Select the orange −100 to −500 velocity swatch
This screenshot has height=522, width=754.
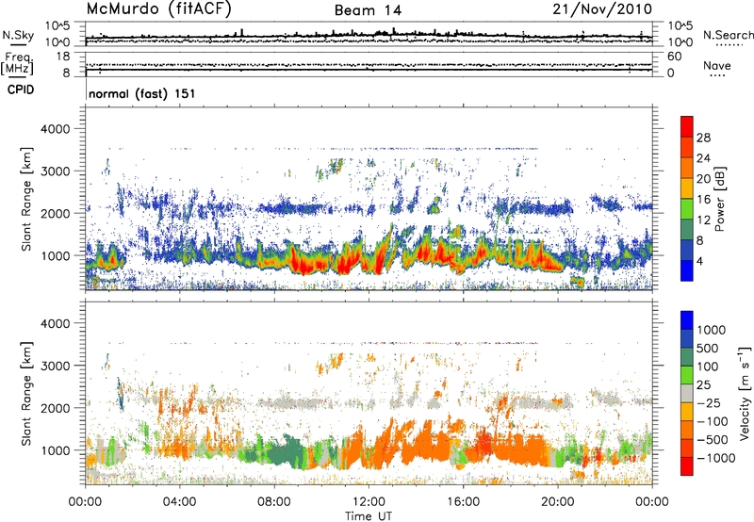(687, 431)
